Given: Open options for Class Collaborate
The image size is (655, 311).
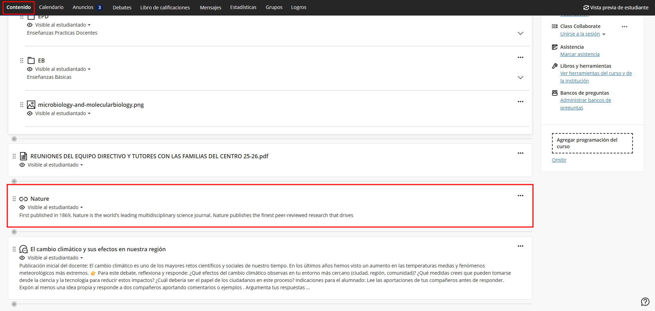Looking at the screenshot, I should pyautogui.click(x=624, y=27).
